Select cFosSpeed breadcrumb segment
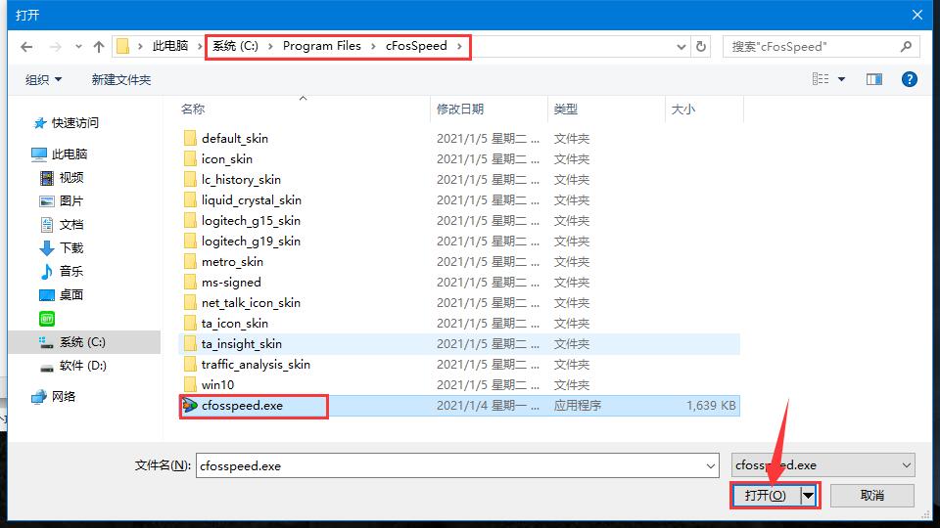 [416, 46]
